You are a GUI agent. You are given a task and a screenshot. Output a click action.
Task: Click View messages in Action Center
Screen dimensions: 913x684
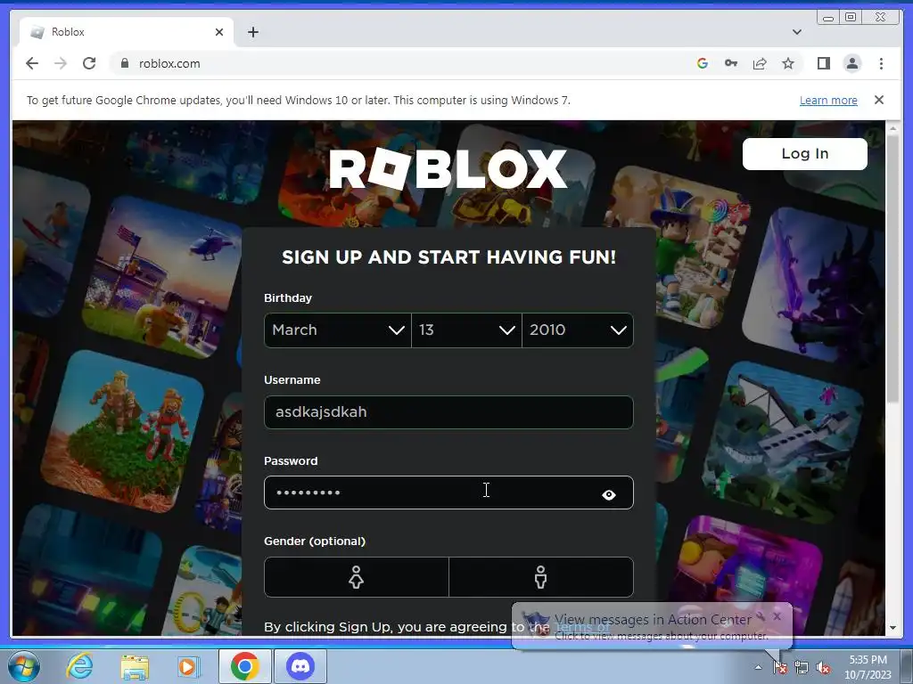pos(653,620)
